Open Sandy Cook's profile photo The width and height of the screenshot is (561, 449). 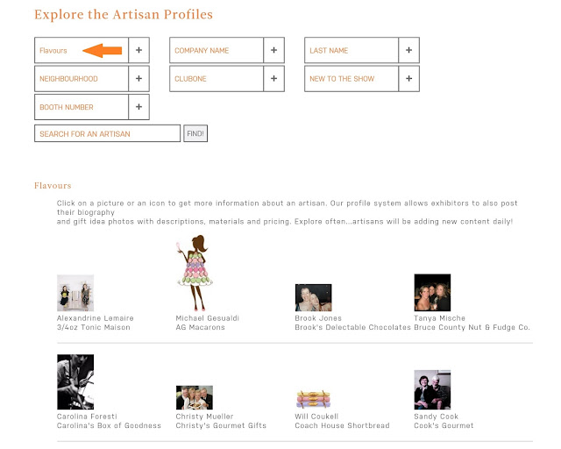pyautogui.click(x=432, y=390)
